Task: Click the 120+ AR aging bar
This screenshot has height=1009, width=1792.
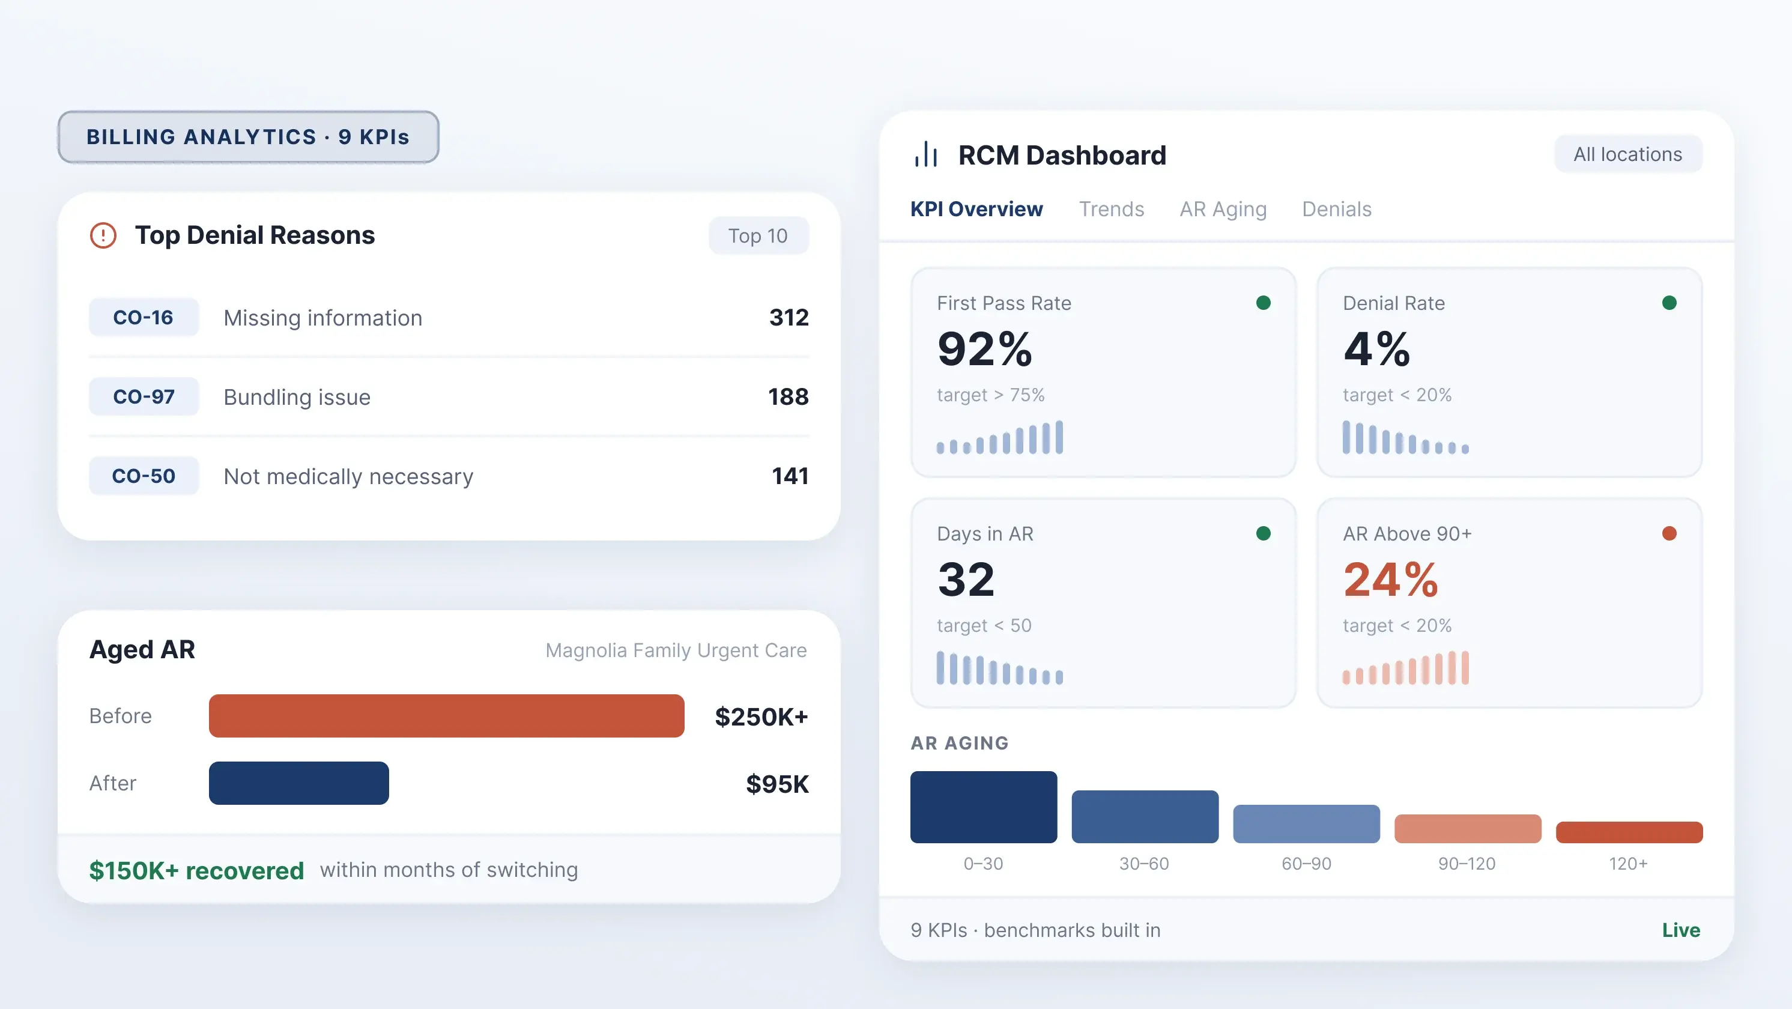Action: coord(1629,832)
